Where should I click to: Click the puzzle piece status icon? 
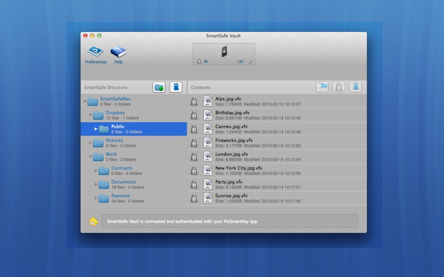click(x=93, y=222)
